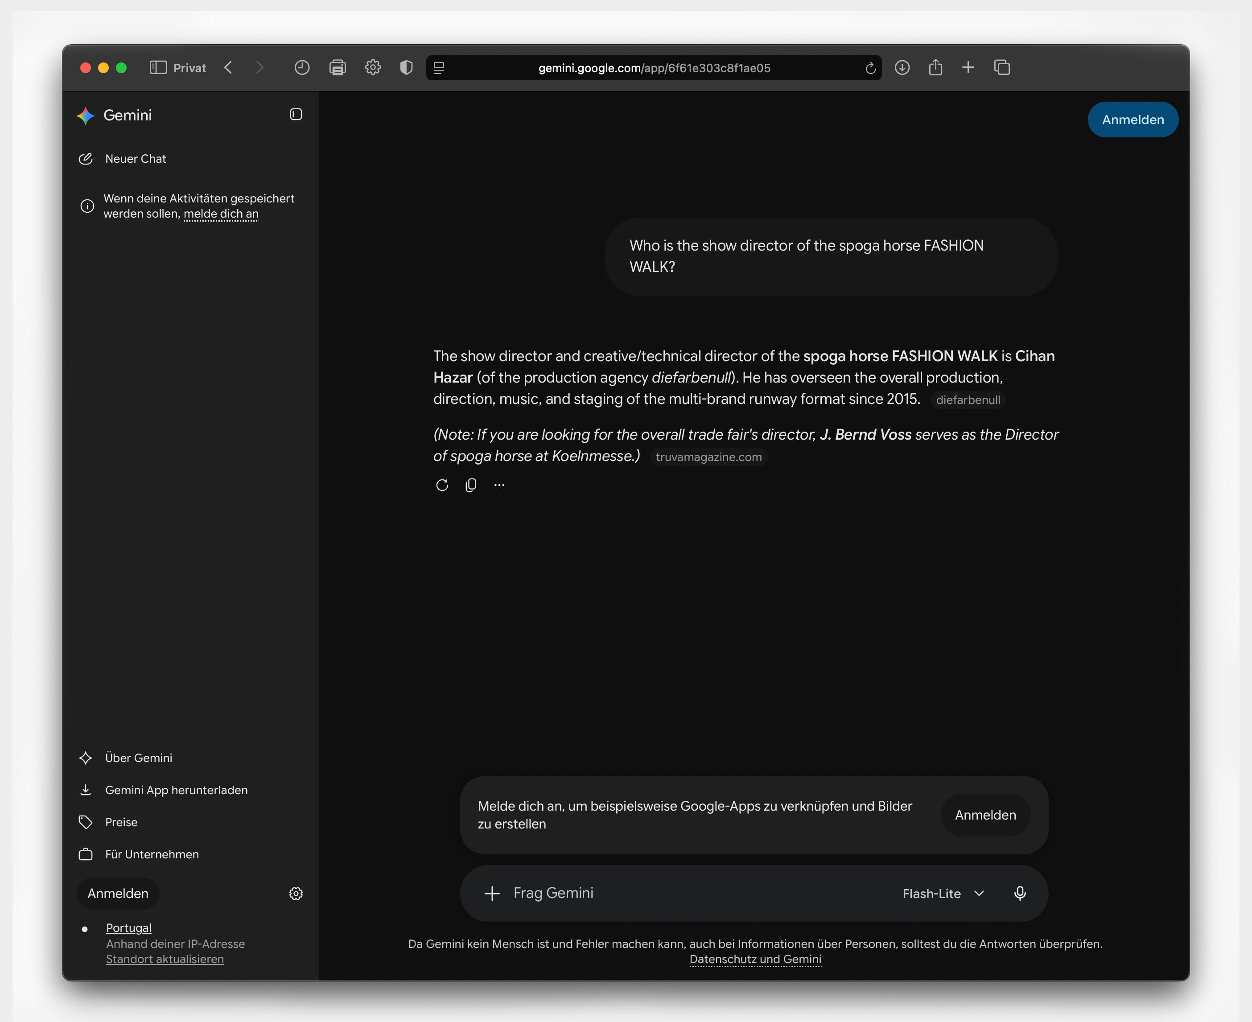Copy the response to clipboard
Image resolution: width=1252 pixels, height=1022 pixels.
(471, 485)
